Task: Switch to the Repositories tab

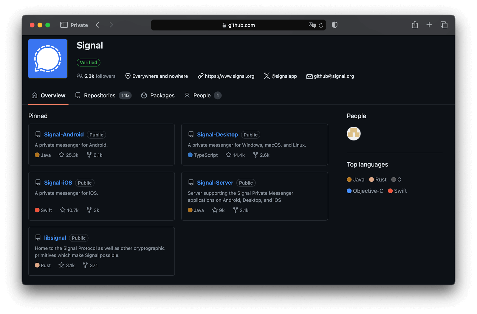Action: (x=100, y=95)
